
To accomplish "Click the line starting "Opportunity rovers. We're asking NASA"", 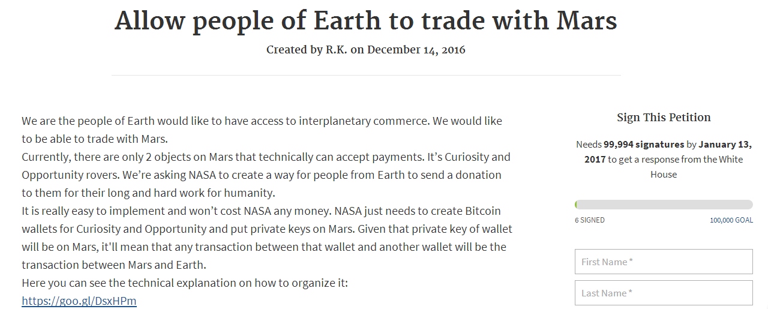I will point(261,175).
